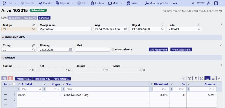Open calendar picker for Aeg field
This screenshot has width=225, height=108.
click(126, 29)
